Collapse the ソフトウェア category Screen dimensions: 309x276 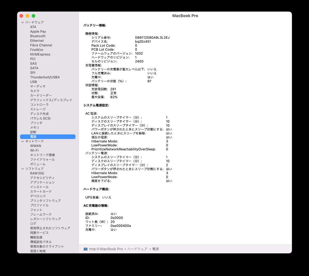point(22,169)
